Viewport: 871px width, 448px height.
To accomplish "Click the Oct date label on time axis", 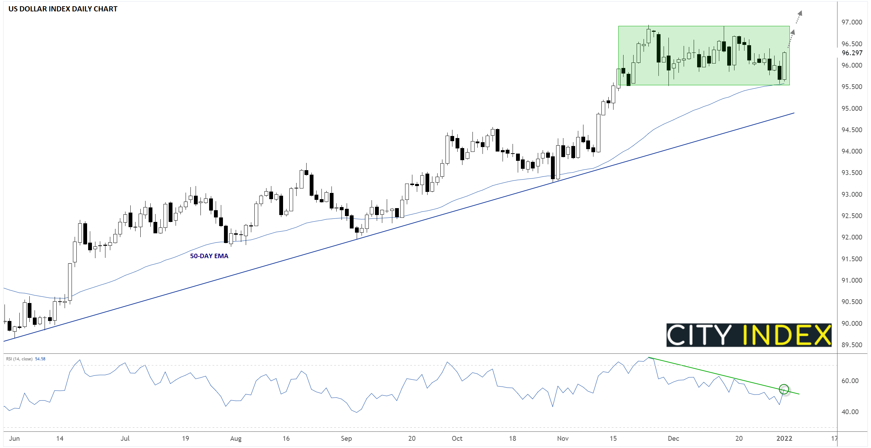I will point(457,438).
